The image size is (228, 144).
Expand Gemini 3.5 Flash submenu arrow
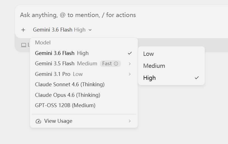point(130,64)
